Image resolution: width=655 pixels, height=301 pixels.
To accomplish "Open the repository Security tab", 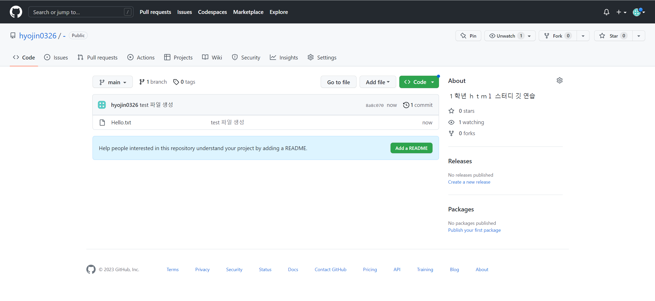I will pyautogui.click(x=246, y=57).
